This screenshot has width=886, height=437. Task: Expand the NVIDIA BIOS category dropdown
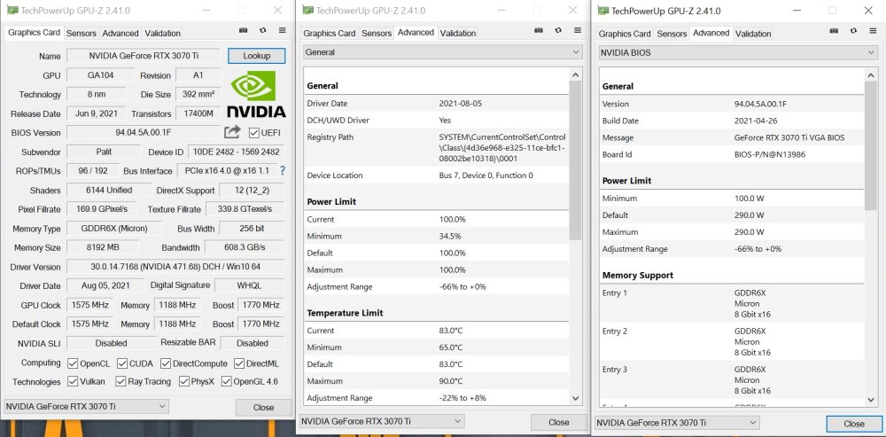pyautogui.click(x=737, y=52)
